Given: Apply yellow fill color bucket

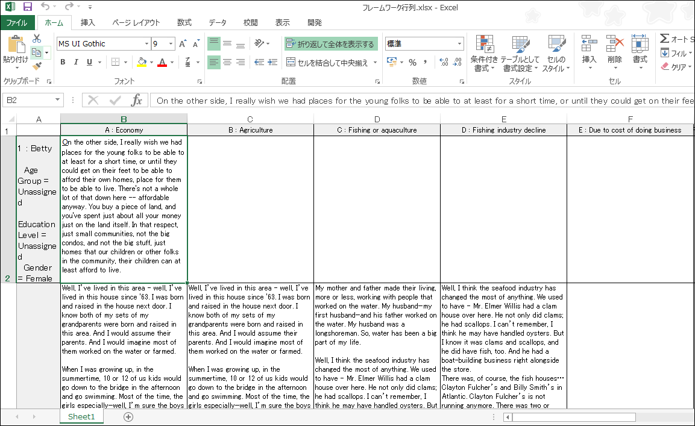Looking at the screenshot, I should click(x=142, y=62).
